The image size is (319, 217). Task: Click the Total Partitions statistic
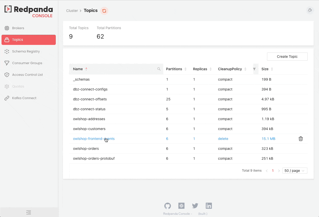(109, 33)
